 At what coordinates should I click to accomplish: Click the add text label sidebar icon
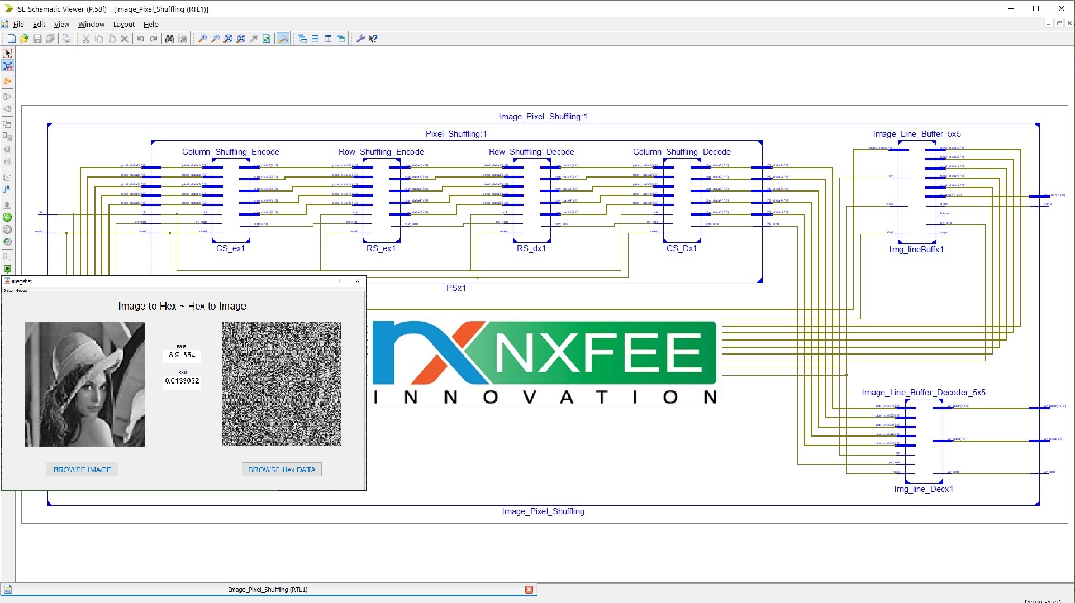click(7, 189)
